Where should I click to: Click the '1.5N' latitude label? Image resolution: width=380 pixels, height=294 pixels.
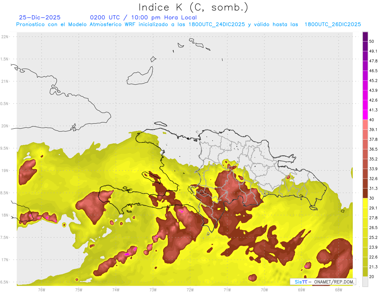coord(5,59)
